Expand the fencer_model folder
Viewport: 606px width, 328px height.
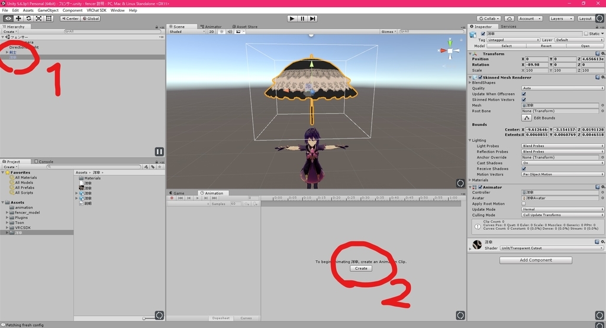coord(7,213)
